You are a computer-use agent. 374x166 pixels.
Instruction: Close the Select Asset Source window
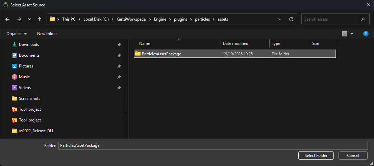pos(368,5)
